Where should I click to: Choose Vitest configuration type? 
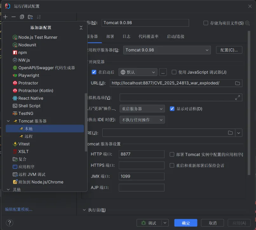(45, 144)
